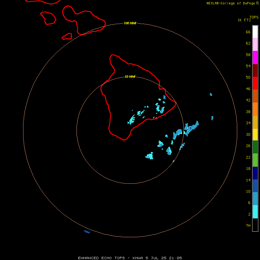This screenshot has height=260, width=260.
Task: Click the '46' legend value
Action: pyautogui.click(x=248, y=89)
